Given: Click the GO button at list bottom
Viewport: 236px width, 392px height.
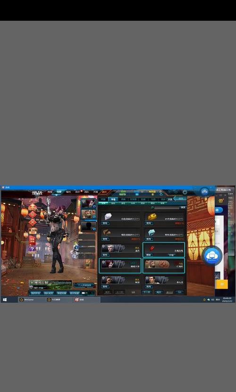Looking at the screenshot, I should click(x=179, y=292).
